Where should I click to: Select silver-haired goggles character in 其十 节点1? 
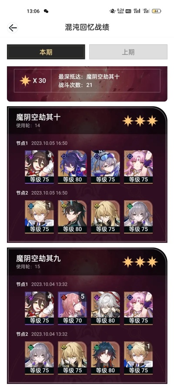pyautogui.click(x=105, y=167)
